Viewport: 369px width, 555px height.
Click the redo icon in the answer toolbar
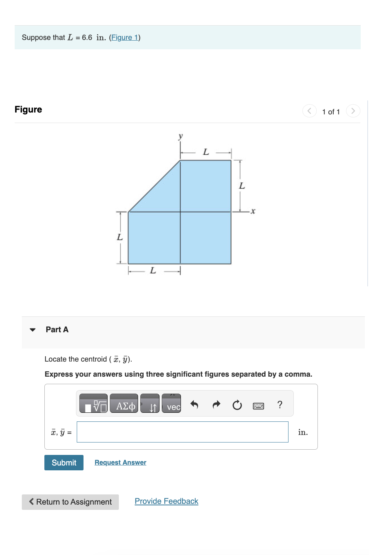tap(216, 404)
